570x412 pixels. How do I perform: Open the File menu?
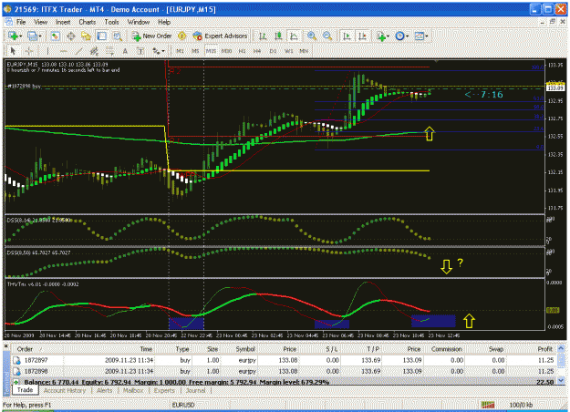click(x=21, y=22)
